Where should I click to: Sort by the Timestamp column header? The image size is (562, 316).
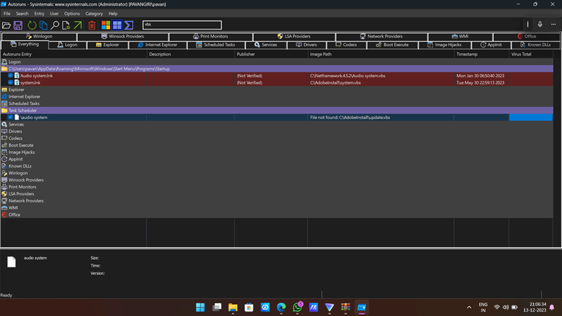pos(482,54)
